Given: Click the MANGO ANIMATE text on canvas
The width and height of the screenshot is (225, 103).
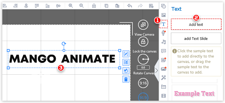Looking at the screenshot, I should (x=62, y=59).
